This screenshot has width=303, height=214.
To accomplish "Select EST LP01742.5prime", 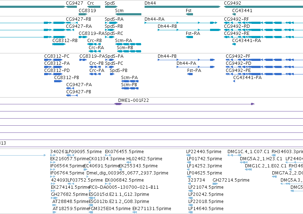I will [189, 162].
